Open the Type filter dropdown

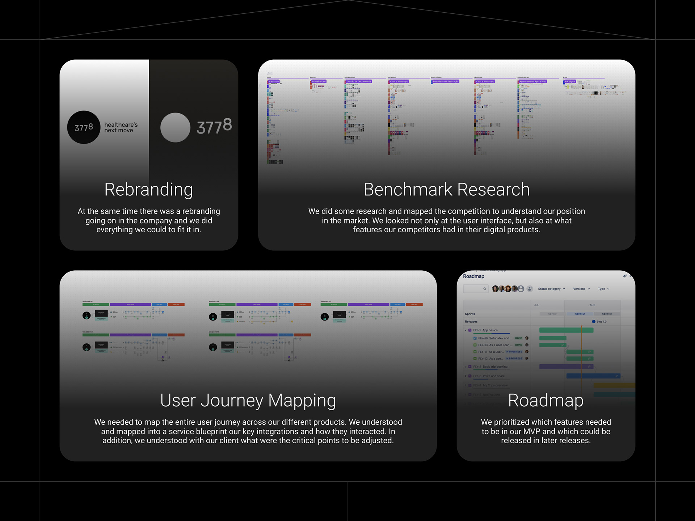[603, 289]
